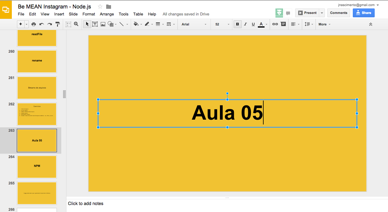Click the green collaborator avatar
388x212 pixels.
tap(279, 13)
